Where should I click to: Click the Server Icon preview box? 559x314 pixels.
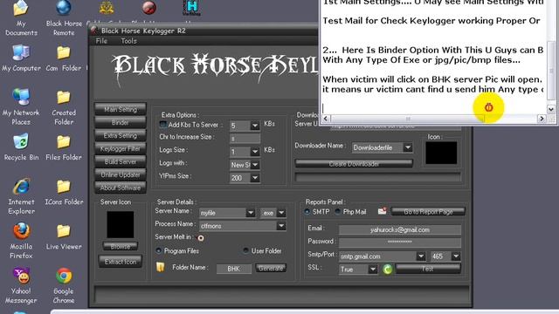click(121, 225)
